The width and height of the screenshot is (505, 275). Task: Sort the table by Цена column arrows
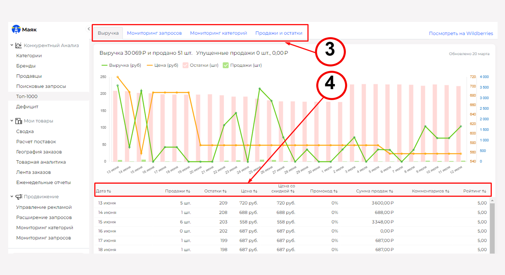pyautogui.click(x=255, y=191)
